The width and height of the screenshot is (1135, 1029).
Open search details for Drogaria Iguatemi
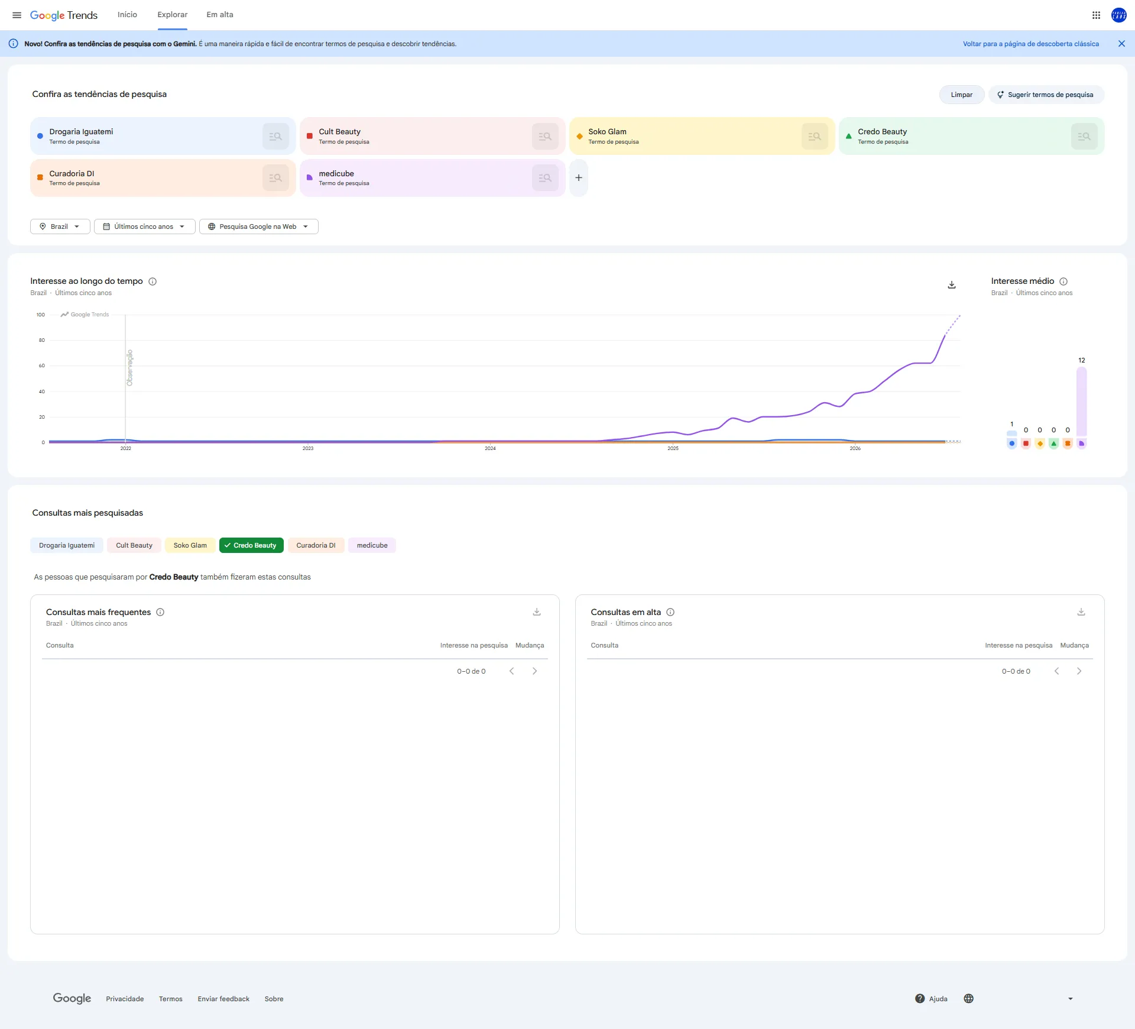point(275,136)
